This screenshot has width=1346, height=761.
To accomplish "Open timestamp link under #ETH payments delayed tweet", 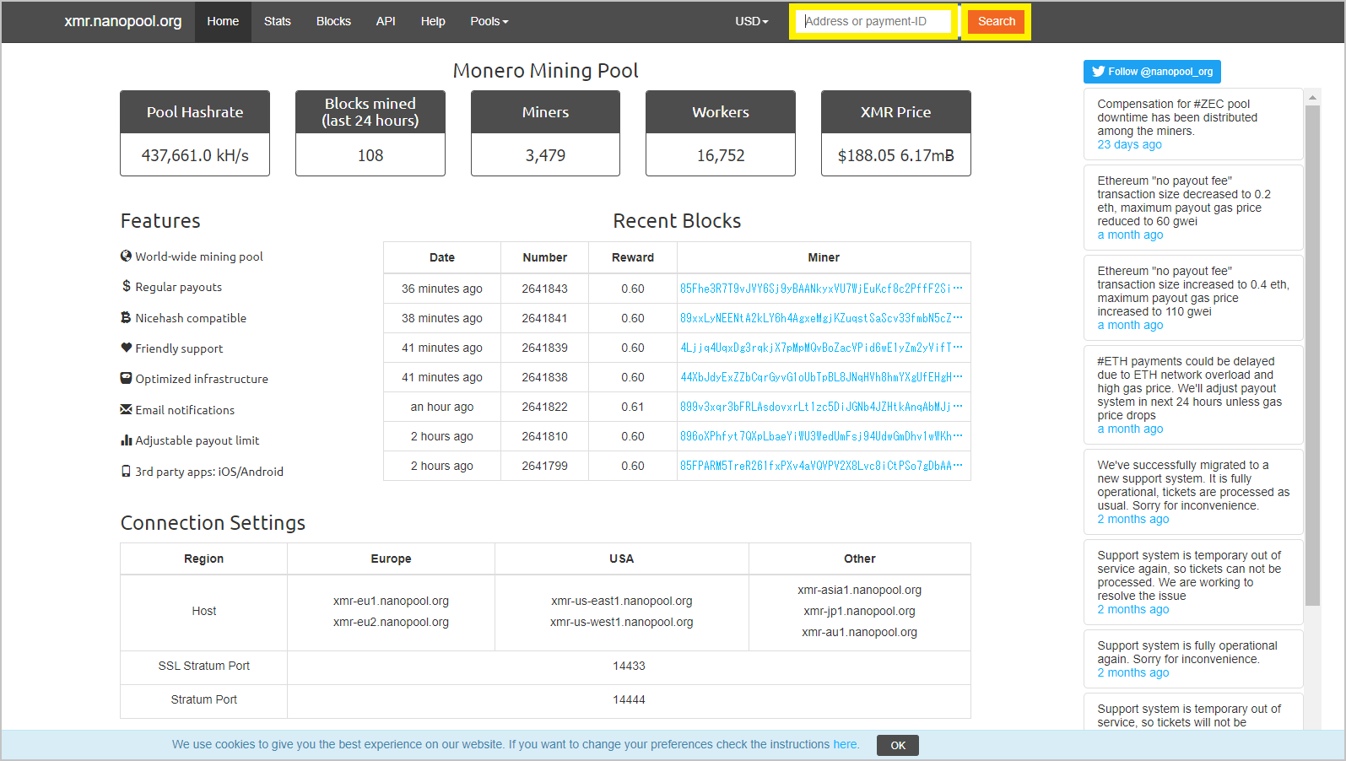I will (x=1130, y=429).
